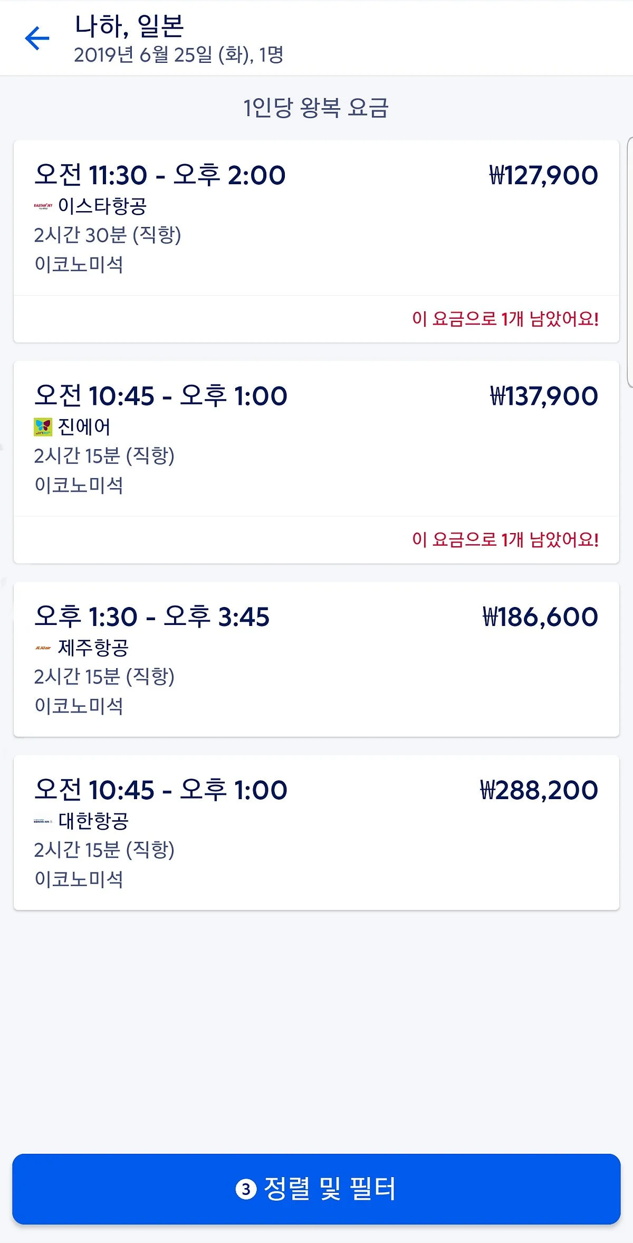Tap the filter count badge showing 3
This screenshot has height=1243, width=633.
click(x=246, y=1189)
